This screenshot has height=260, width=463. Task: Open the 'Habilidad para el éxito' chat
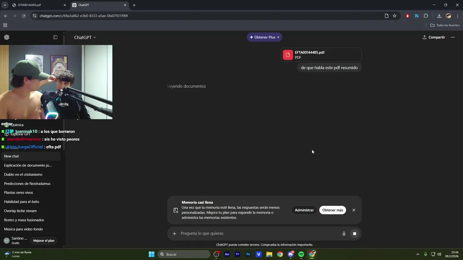30,201
